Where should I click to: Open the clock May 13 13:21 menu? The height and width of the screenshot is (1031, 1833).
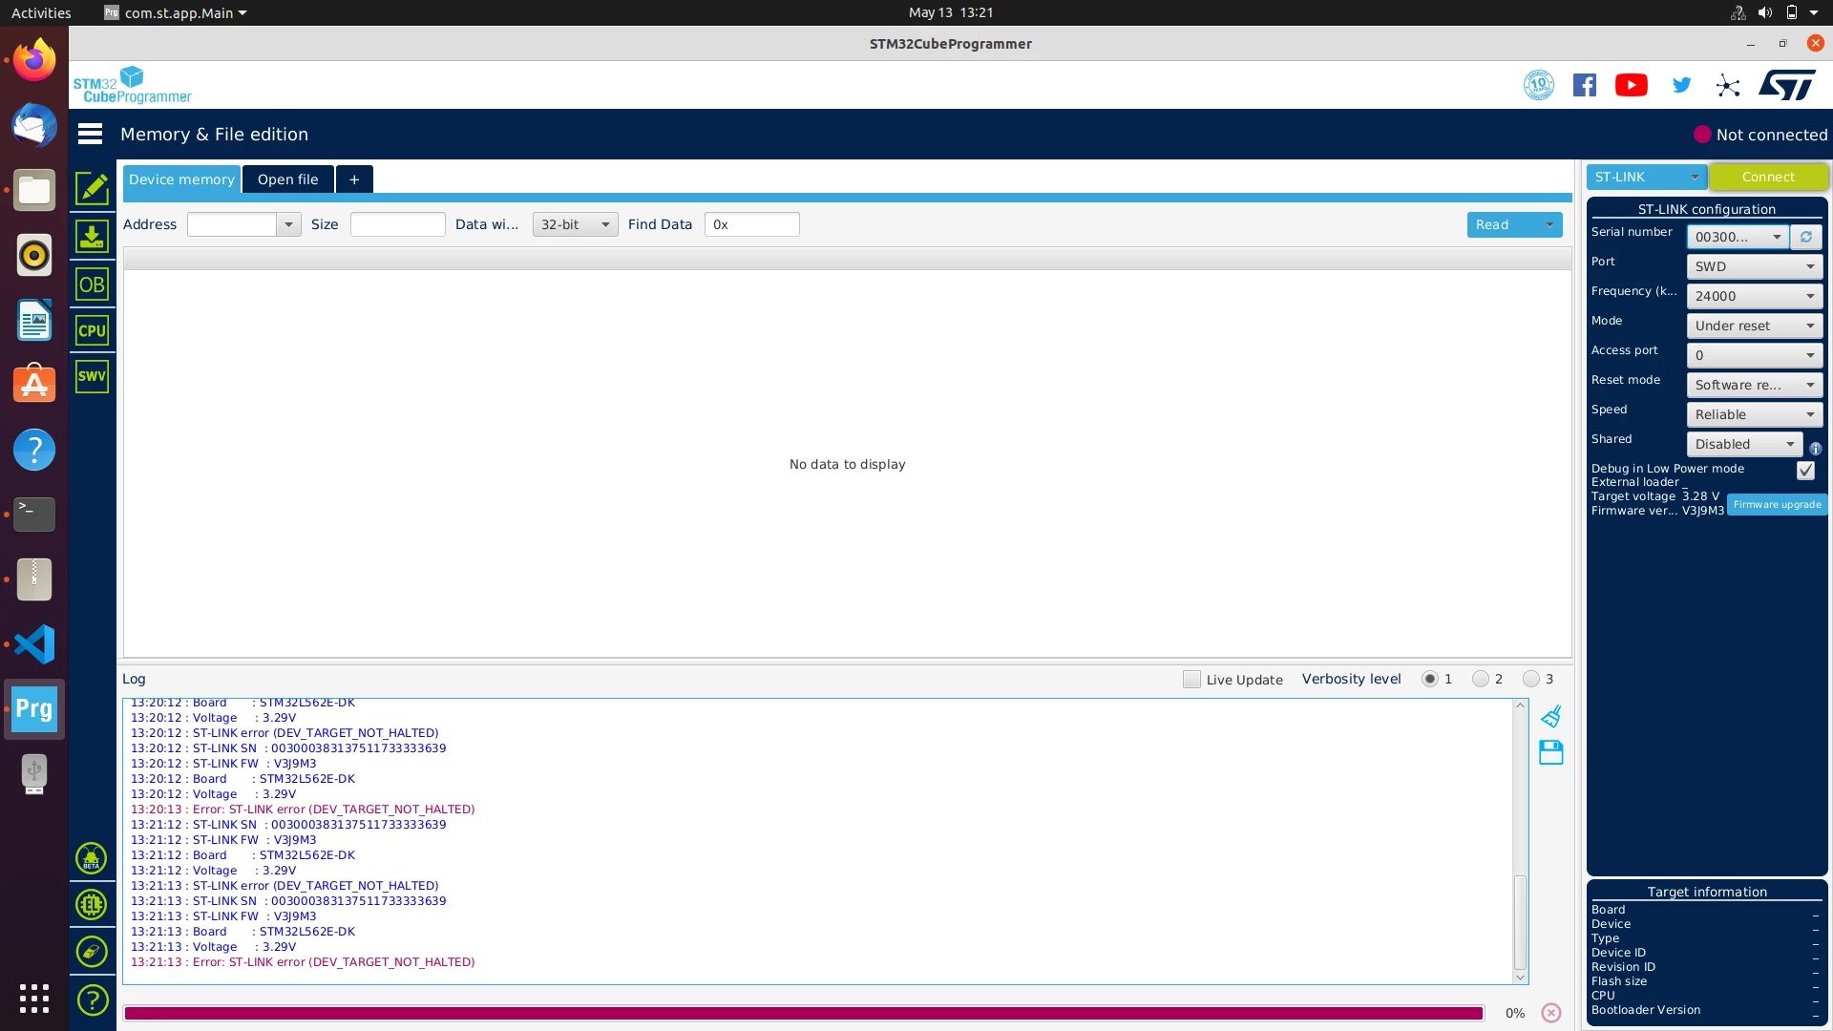[951, 12]
